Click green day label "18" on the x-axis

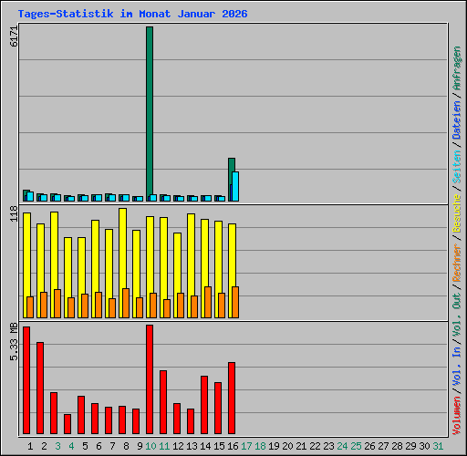click(260, 446)
